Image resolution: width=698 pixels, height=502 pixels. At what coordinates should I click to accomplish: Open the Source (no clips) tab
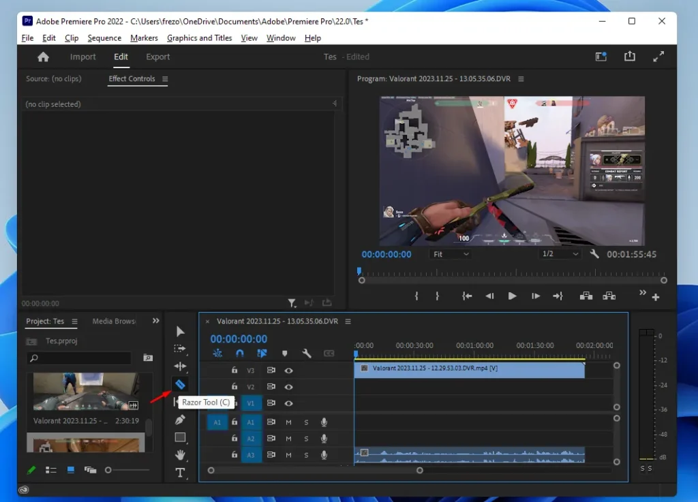[53, 79]
